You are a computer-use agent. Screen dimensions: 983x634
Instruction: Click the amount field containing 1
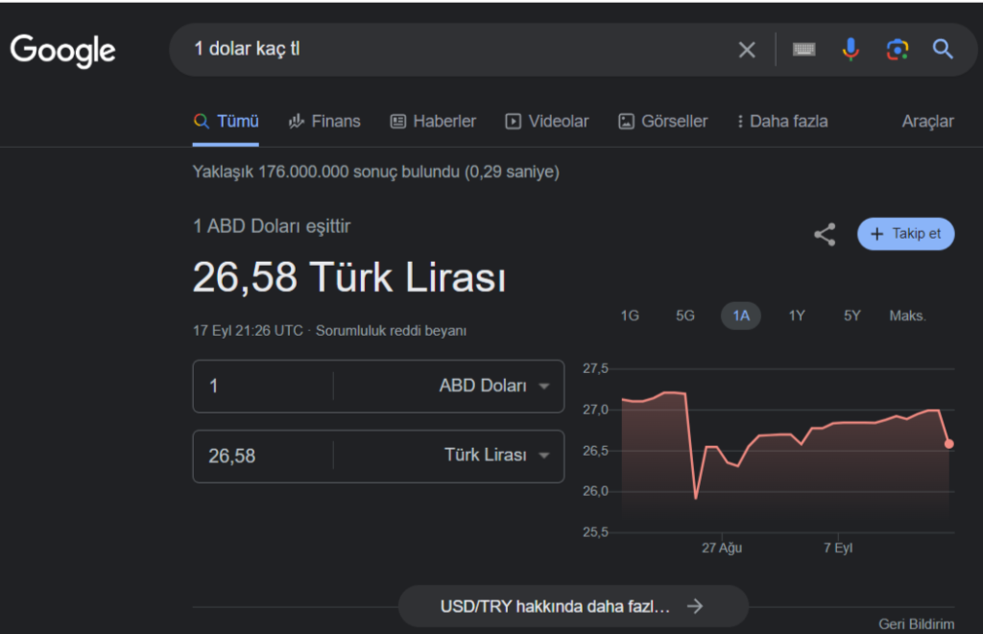tap(263, 386)
